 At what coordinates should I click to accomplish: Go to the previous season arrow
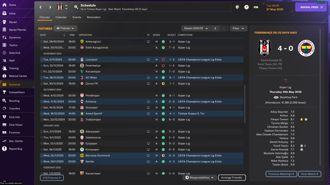(215, 28)
